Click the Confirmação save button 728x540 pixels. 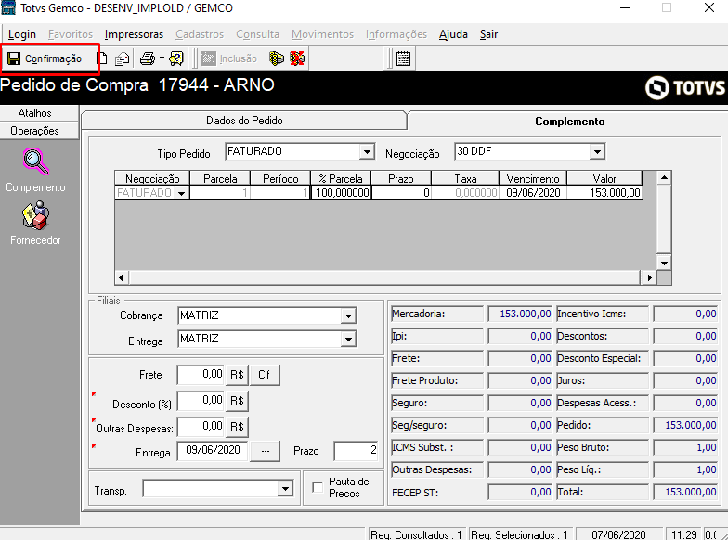[x=45, y=58]
